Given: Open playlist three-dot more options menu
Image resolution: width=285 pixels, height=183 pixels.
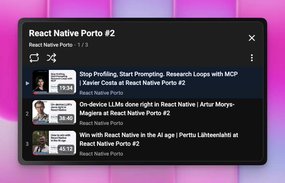Looking at the screenshot, I should (252, 58).
